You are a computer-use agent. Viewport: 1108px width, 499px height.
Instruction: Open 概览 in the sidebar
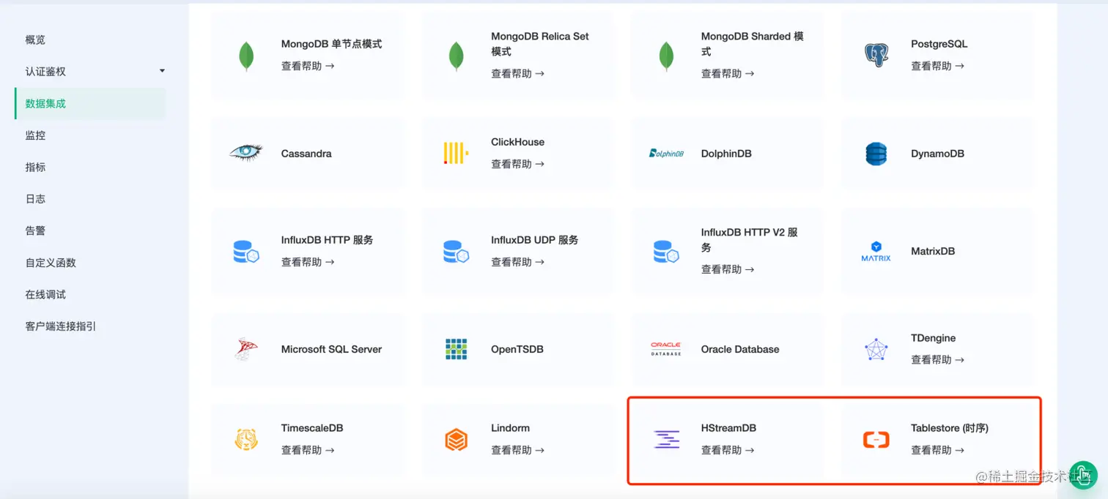pos(35,40)
